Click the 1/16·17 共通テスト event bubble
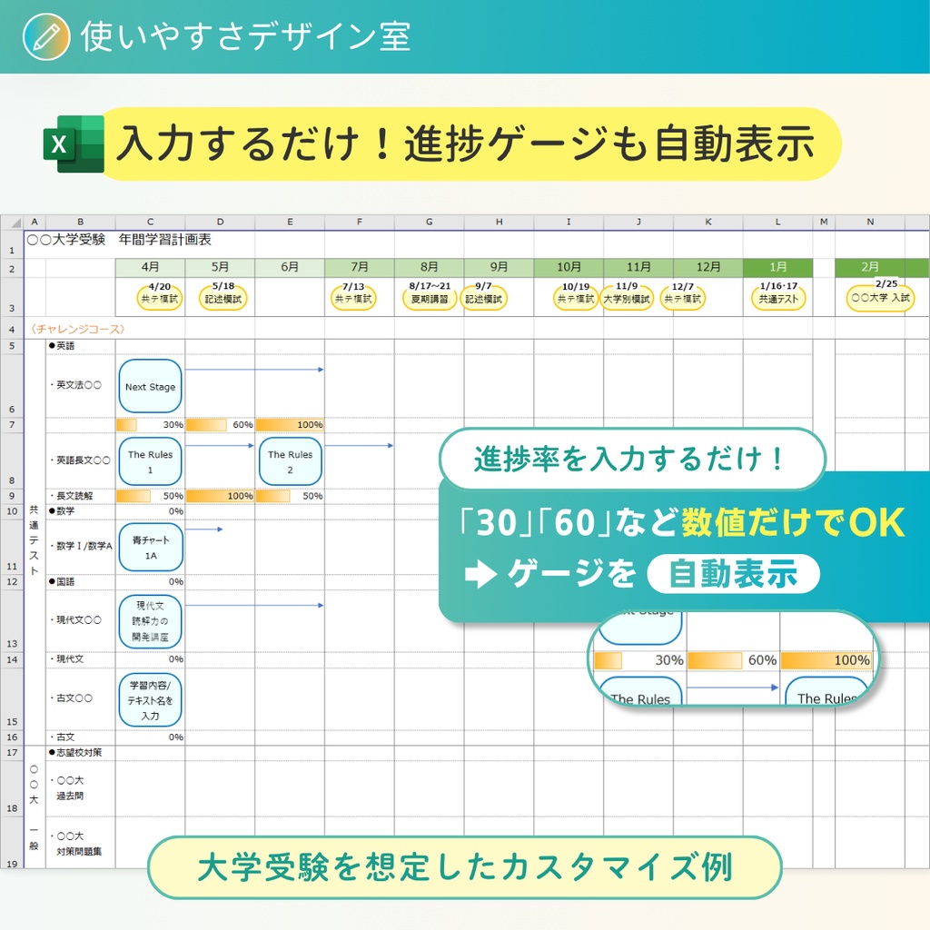 (778, 295)
